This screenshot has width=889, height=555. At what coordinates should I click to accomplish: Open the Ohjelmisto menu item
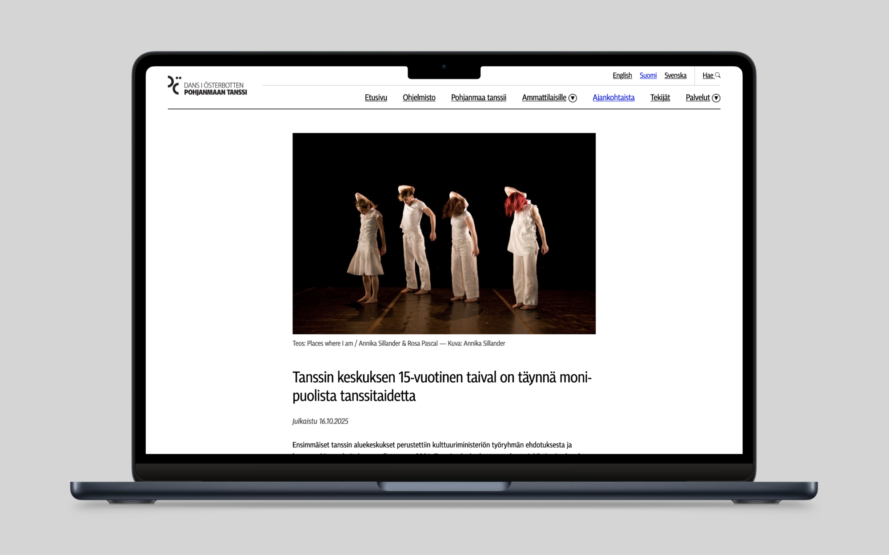click(419, 98)
